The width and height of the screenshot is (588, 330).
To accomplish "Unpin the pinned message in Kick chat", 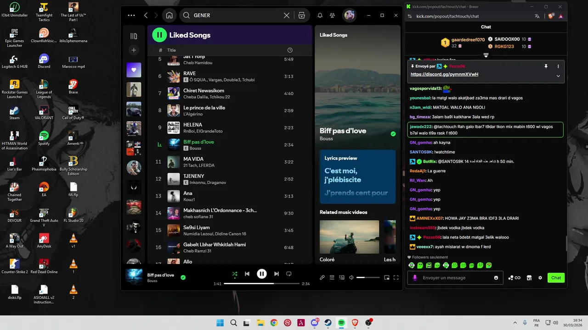I will pyautogui.click(x=546, y=66).
